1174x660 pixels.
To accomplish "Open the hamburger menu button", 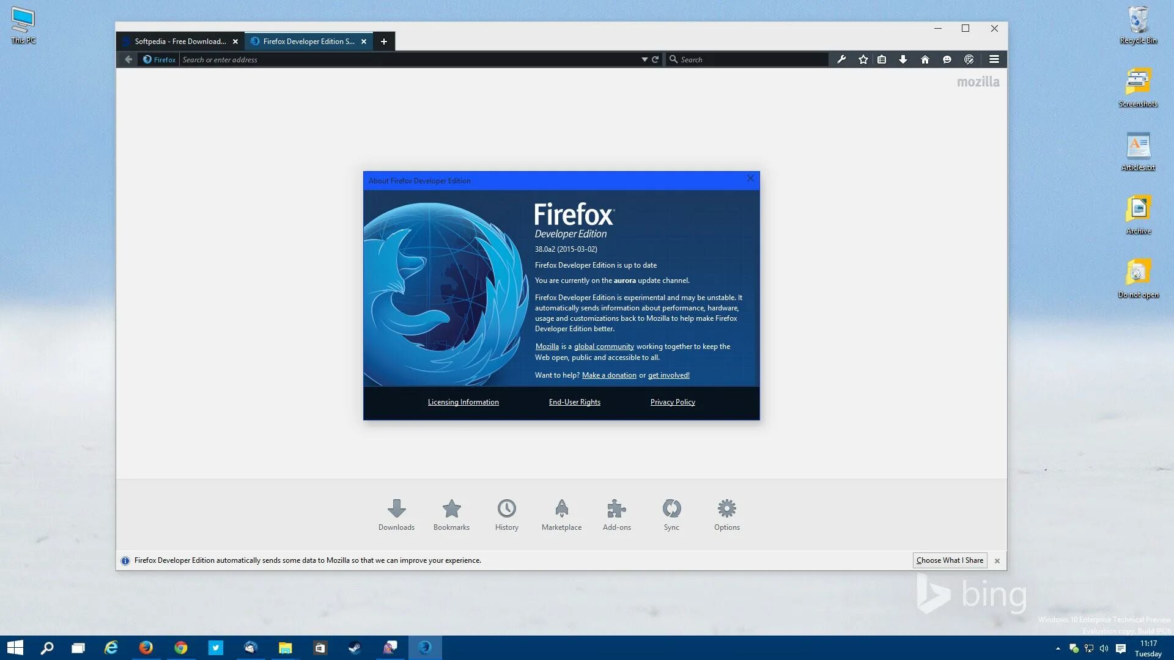I will 994,59.
